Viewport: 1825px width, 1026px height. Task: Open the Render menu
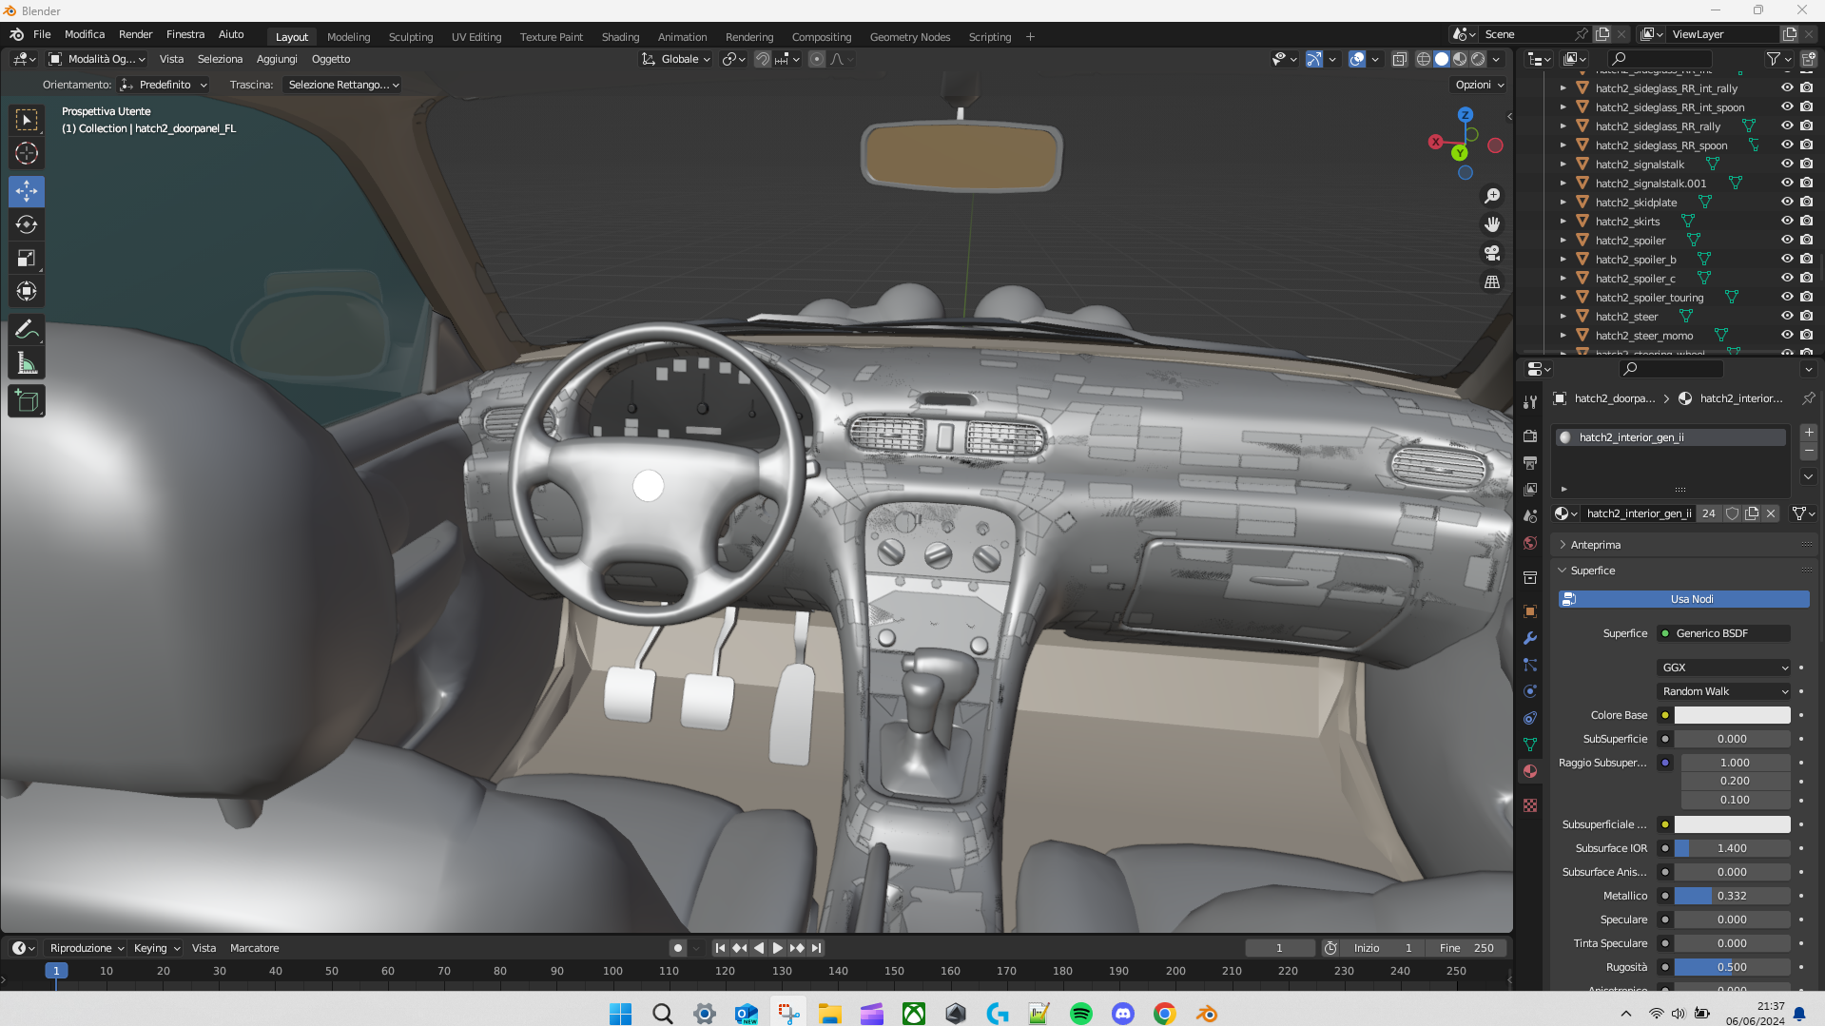[135, 34]
